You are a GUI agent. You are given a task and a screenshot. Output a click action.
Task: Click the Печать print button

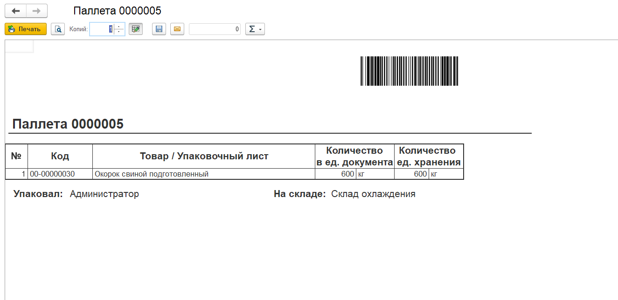click(26, 29)
